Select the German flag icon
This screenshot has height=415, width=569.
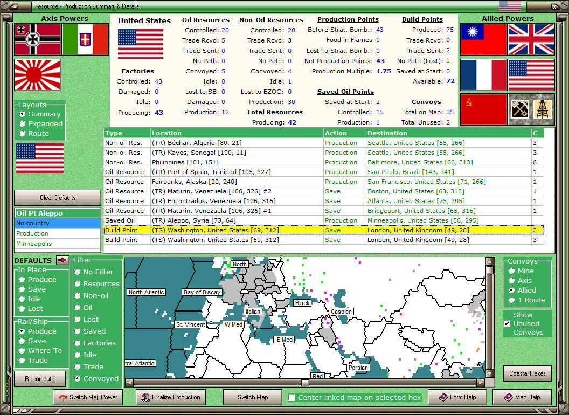(38, 39)
